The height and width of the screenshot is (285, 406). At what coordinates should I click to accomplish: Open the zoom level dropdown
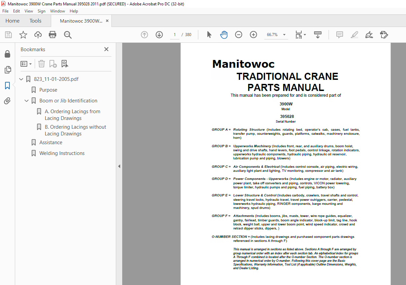(284, 35)
